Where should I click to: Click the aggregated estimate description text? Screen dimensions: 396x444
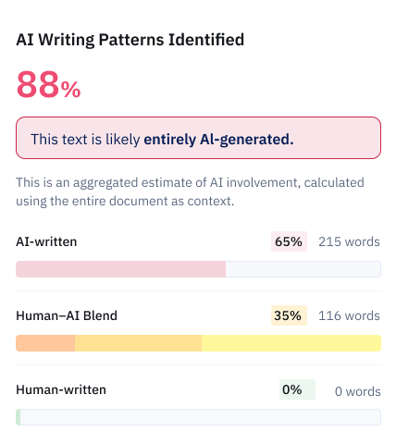[190, 191]
